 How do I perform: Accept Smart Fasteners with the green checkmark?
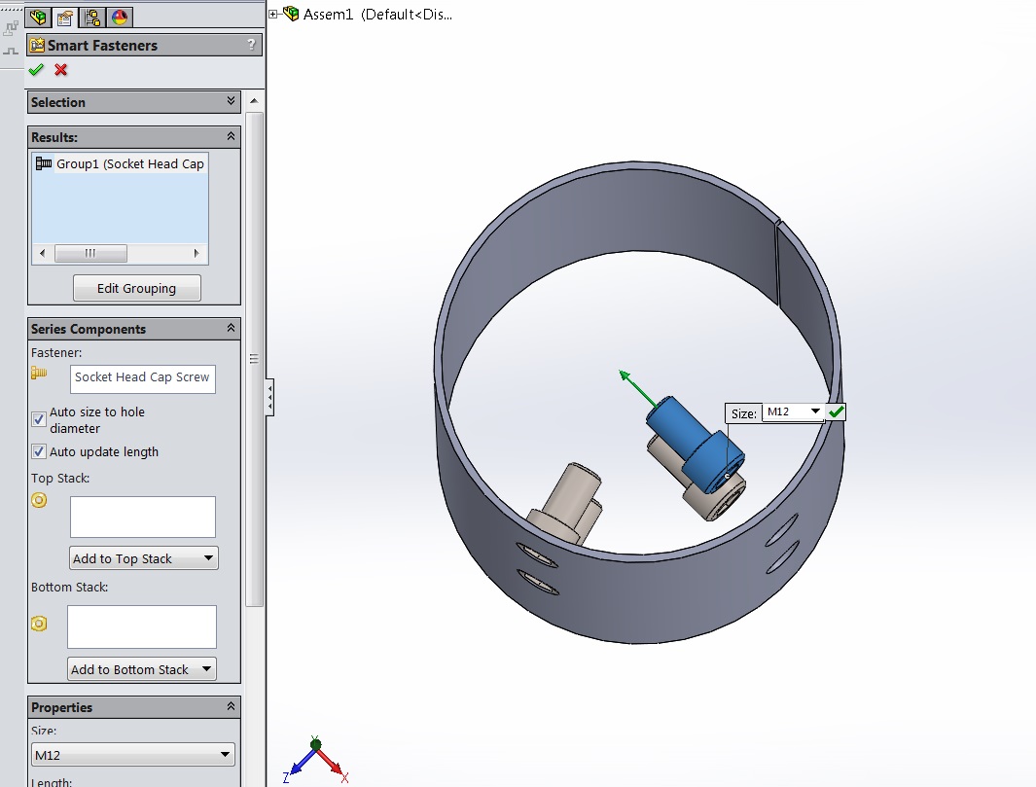tap(37, 70)
